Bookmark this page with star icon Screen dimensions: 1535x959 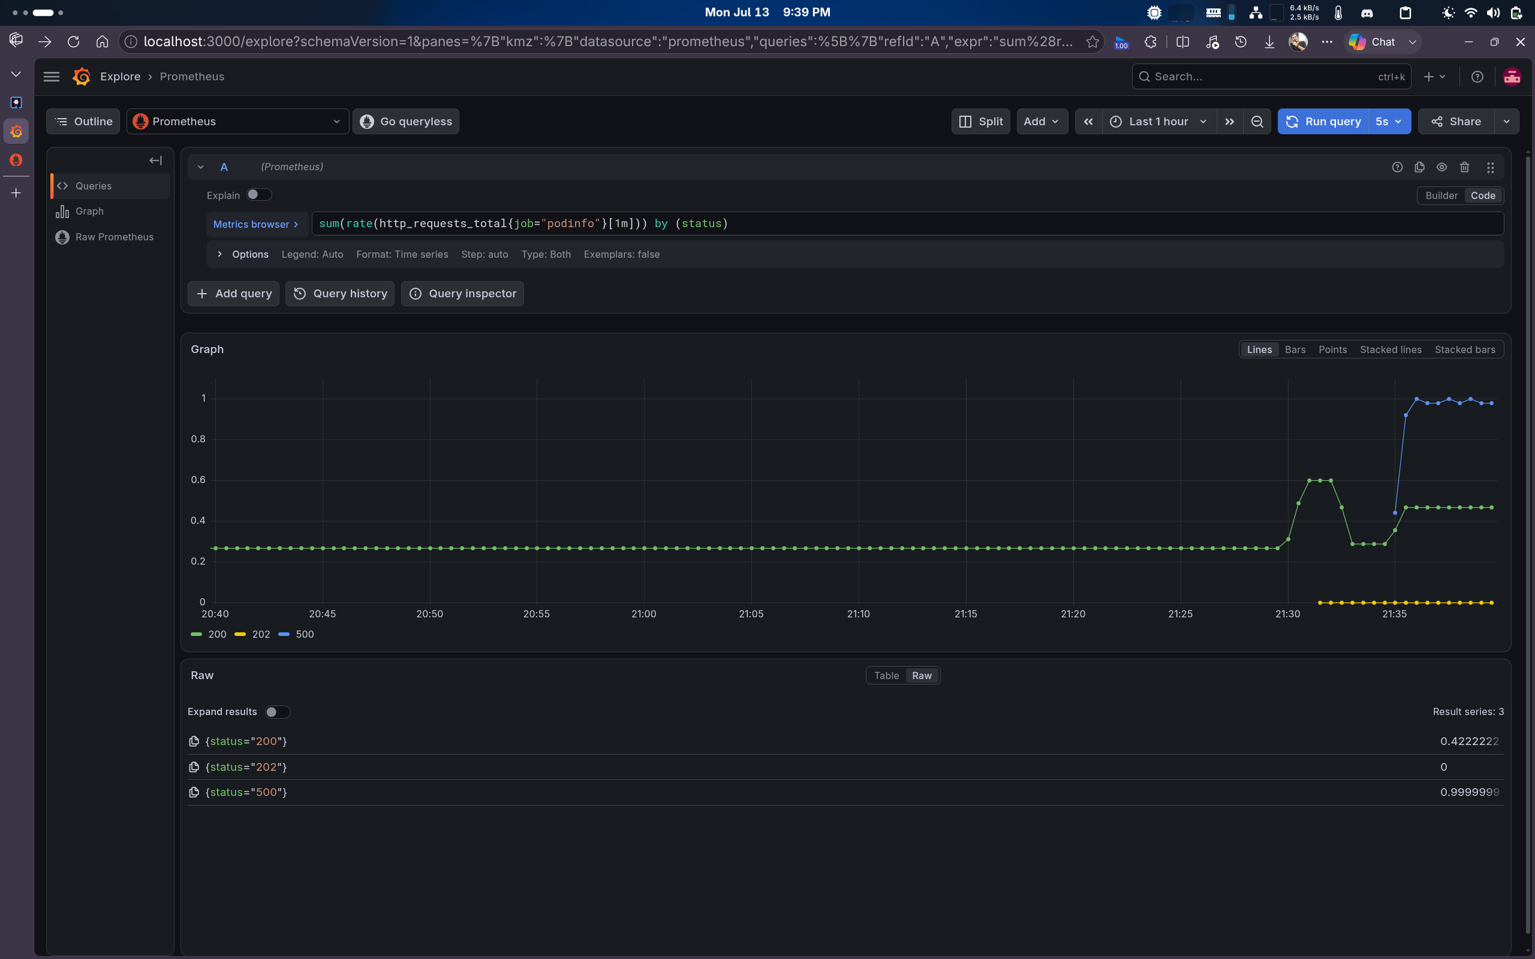click(1092, 42)
